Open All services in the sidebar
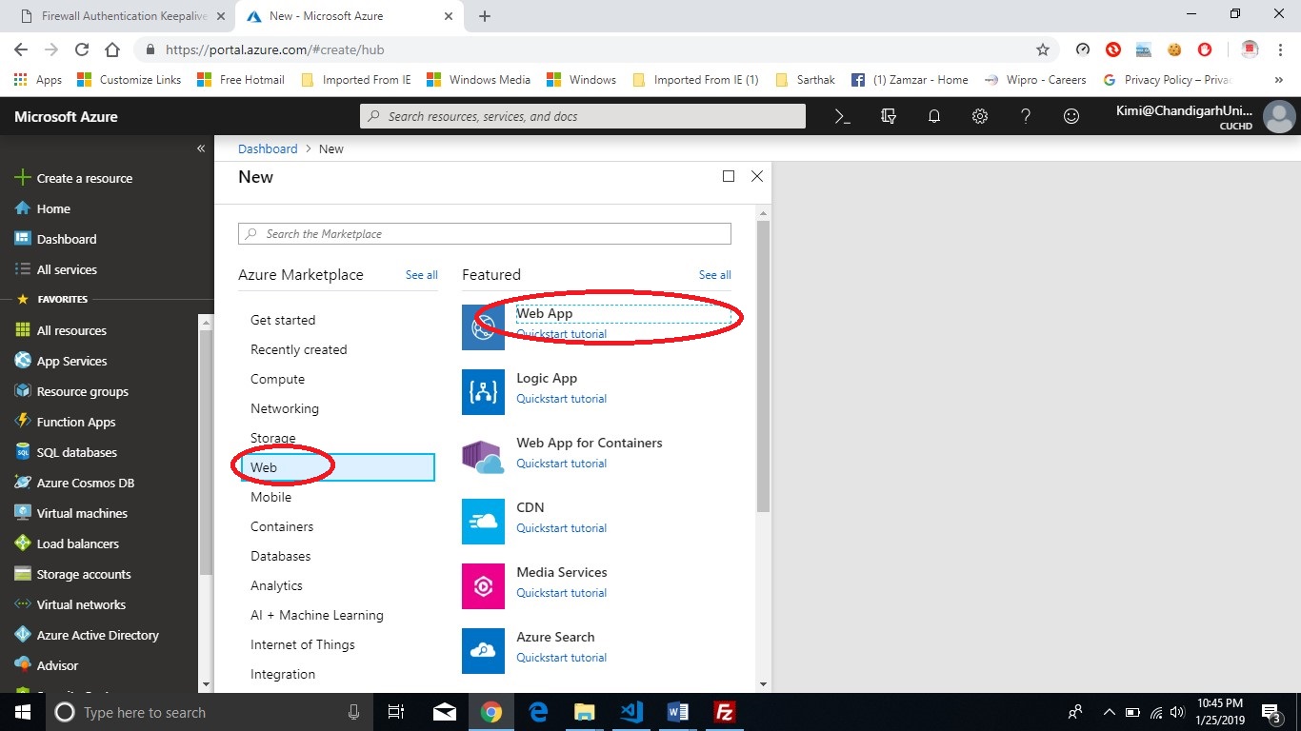This screenshot has height=731, width=1301. (55, 269)
